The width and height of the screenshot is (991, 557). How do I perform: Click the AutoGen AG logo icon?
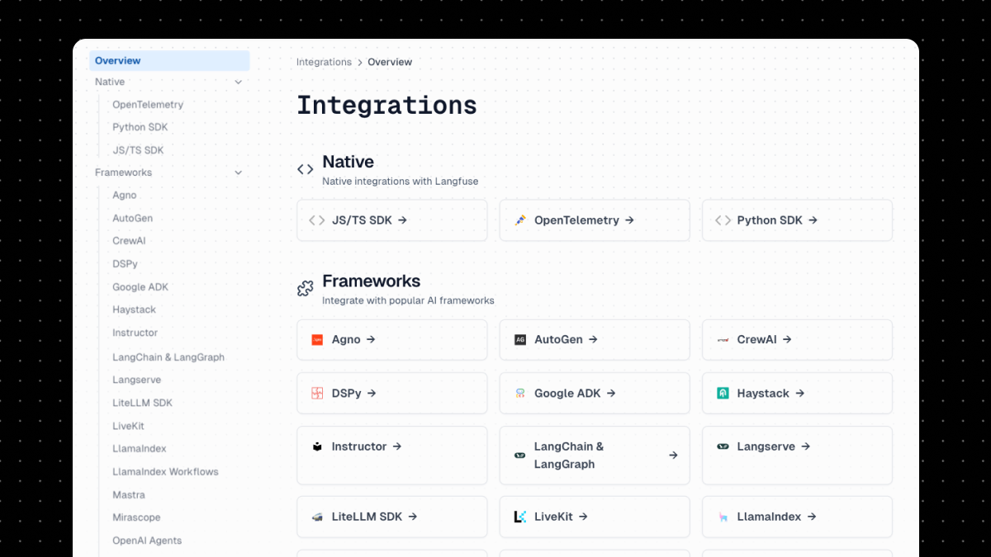519,339
